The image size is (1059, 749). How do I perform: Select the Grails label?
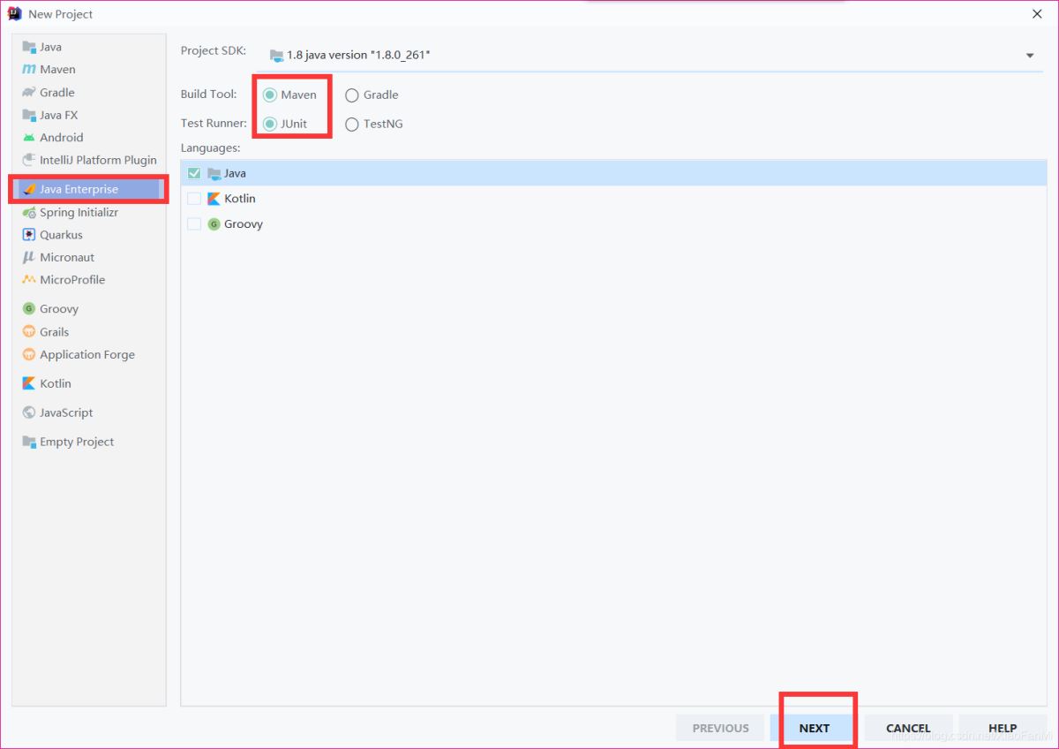coord(54,331)
